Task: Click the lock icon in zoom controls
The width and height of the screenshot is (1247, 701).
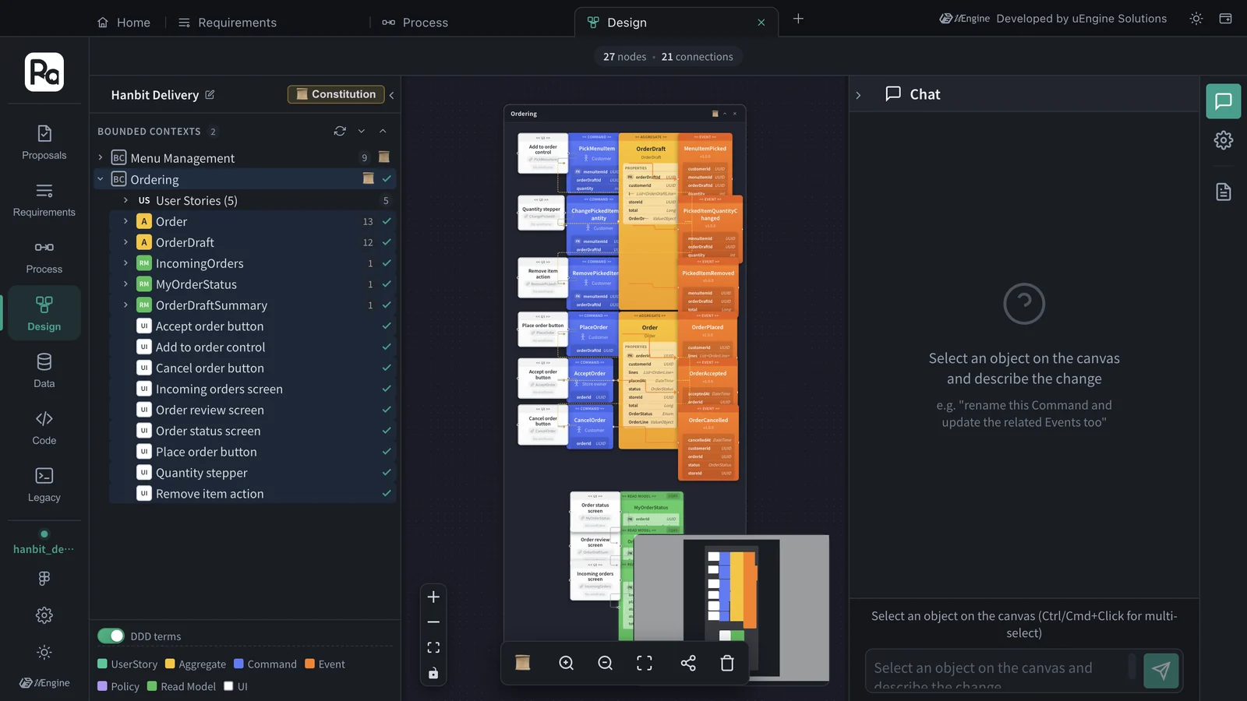Action: 434,673
